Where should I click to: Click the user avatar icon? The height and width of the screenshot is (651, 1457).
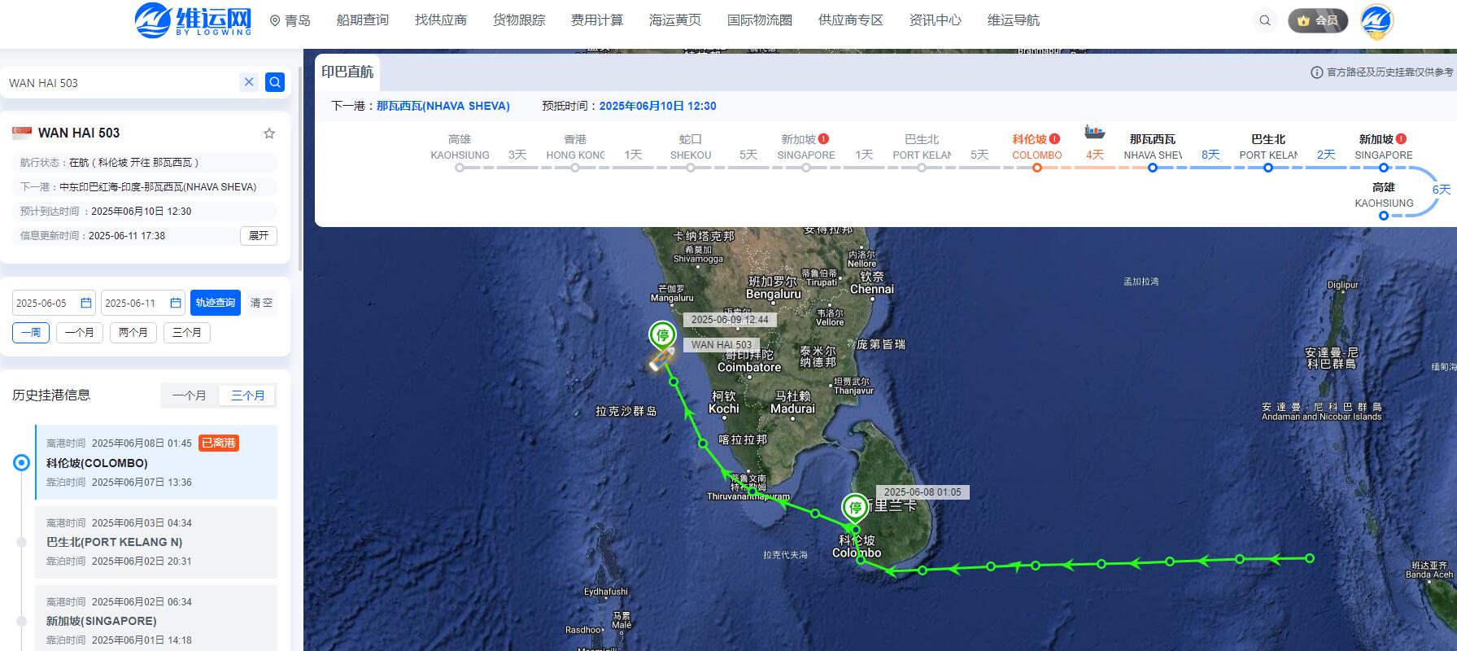click(x=1377, y=21)
